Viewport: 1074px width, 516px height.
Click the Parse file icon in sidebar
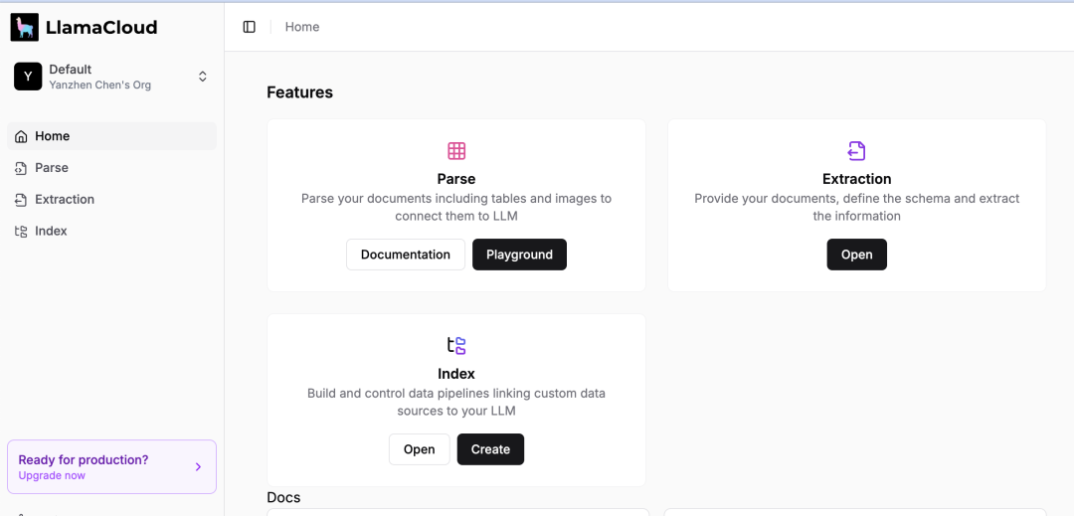point(21,168)
